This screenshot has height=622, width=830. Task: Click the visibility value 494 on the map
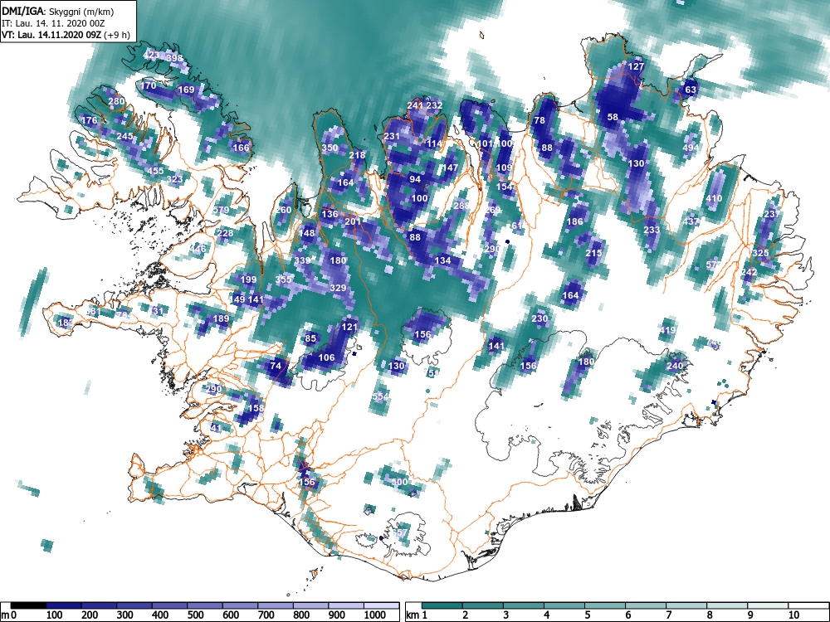691,148
